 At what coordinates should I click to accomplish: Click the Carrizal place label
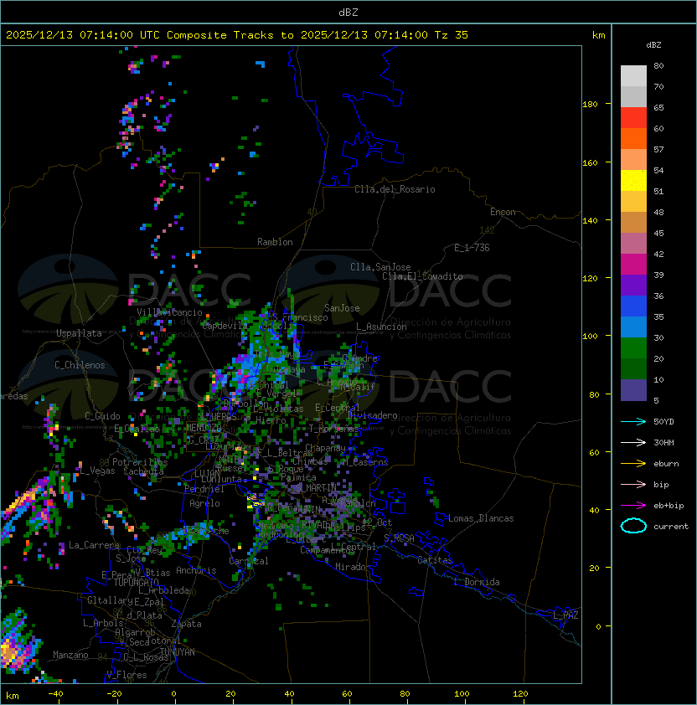click(249, 561)
